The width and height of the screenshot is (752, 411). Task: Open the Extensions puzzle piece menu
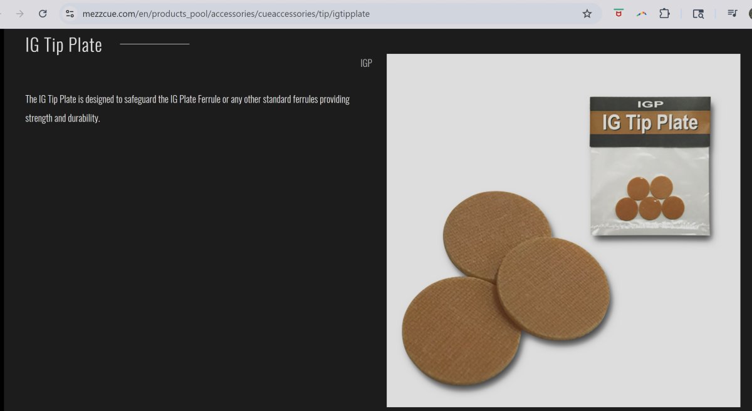pyautogui.click(x=664, y=13)
